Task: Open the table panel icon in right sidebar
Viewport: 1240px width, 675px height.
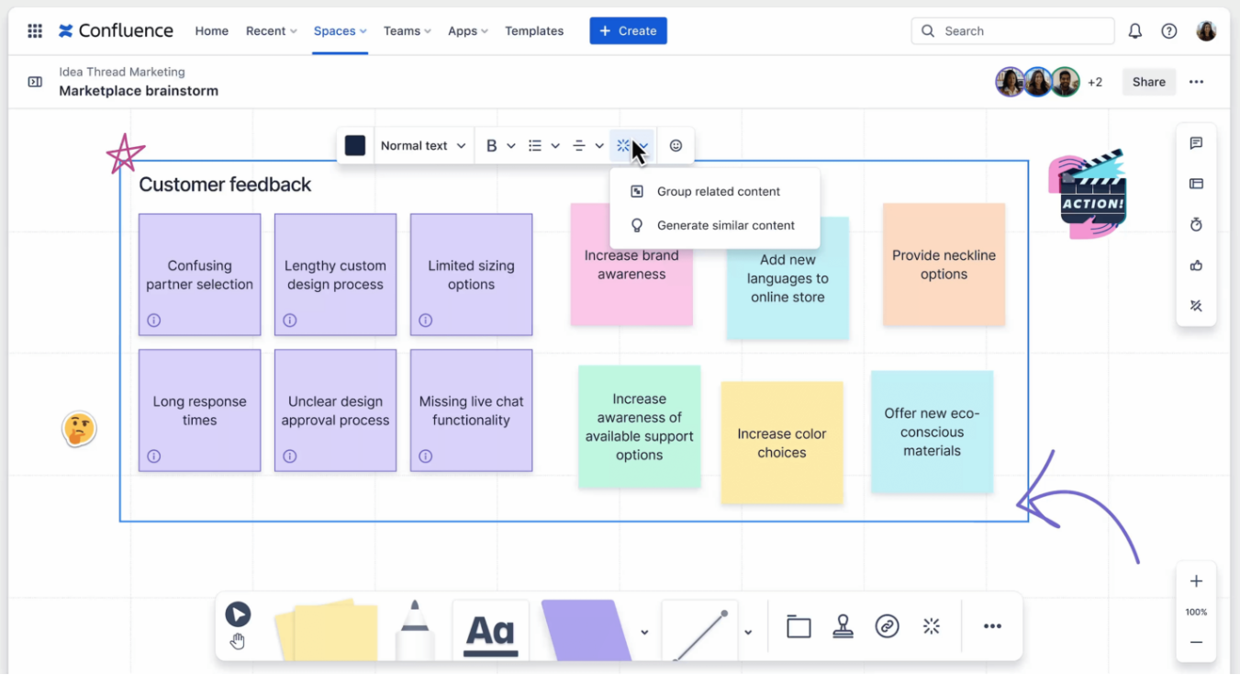Action: coord(1196,184)
